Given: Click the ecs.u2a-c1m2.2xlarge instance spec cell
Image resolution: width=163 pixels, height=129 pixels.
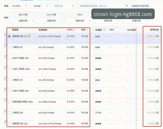Looking at the screenshot, I should point(50,124).
